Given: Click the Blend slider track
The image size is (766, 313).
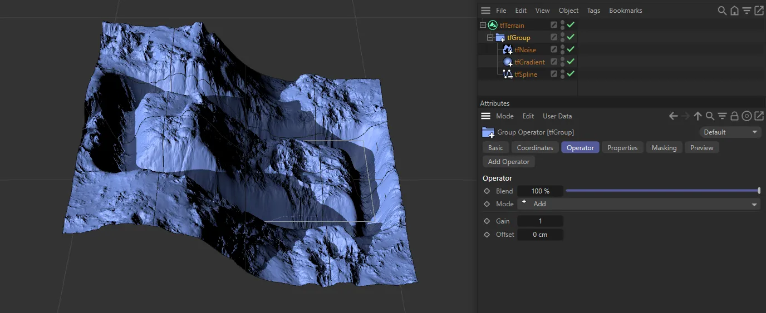Looking at the screenshot, I should click(662, 191).
